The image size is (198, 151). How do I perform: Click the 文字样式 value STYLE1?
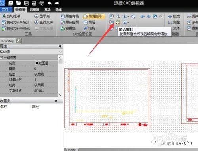pyautogui.click(x=46, y=91)
